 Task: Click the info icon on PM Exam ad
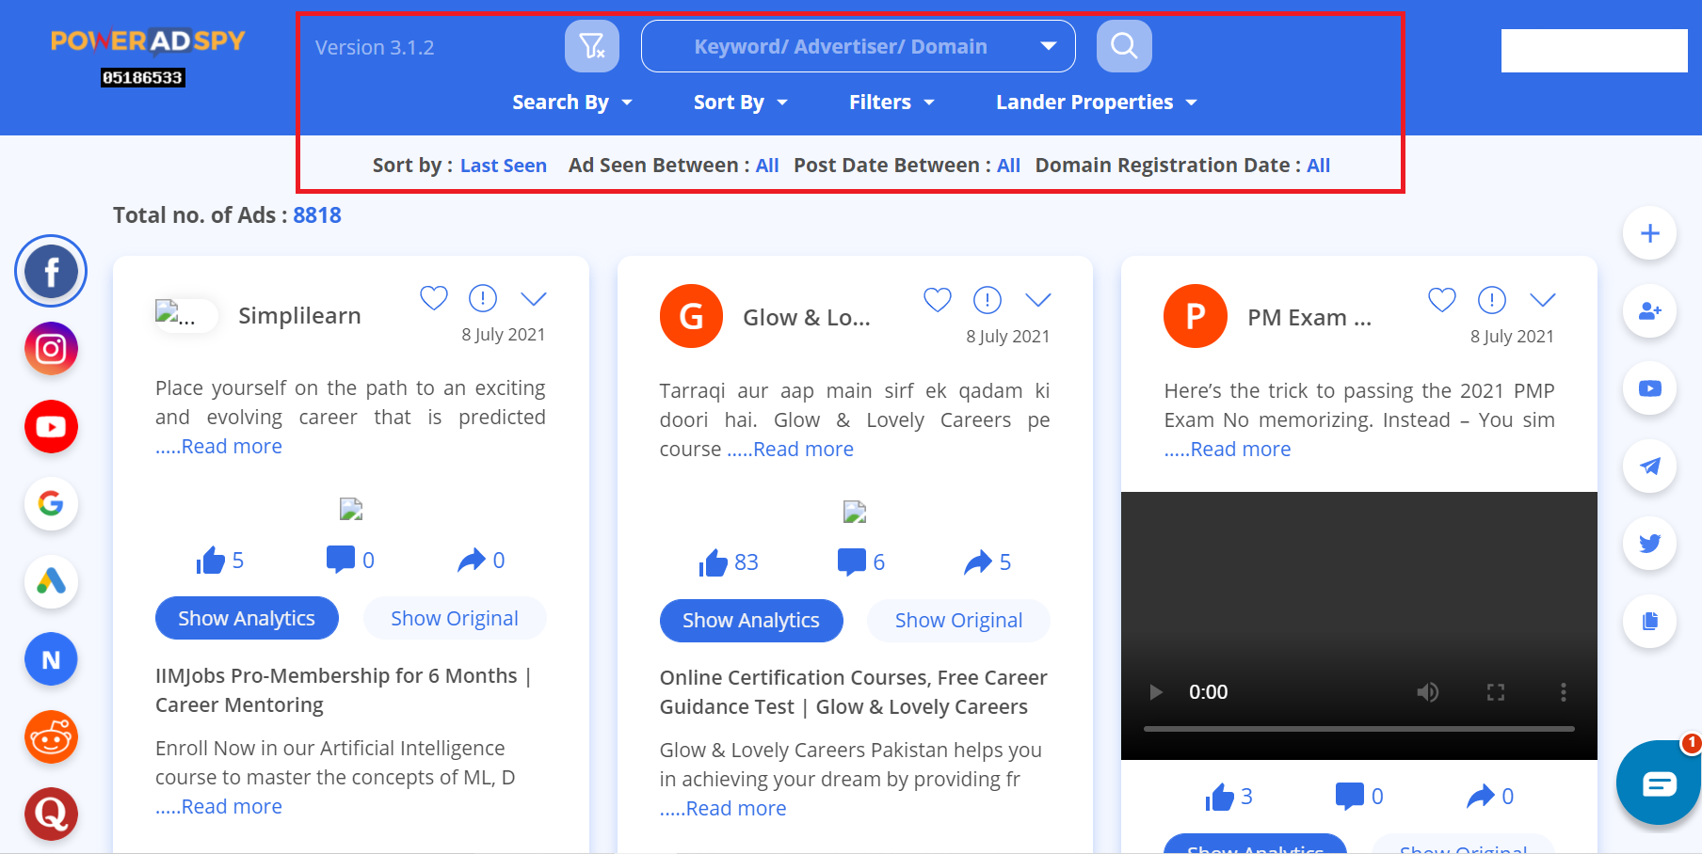[1491, 300]
